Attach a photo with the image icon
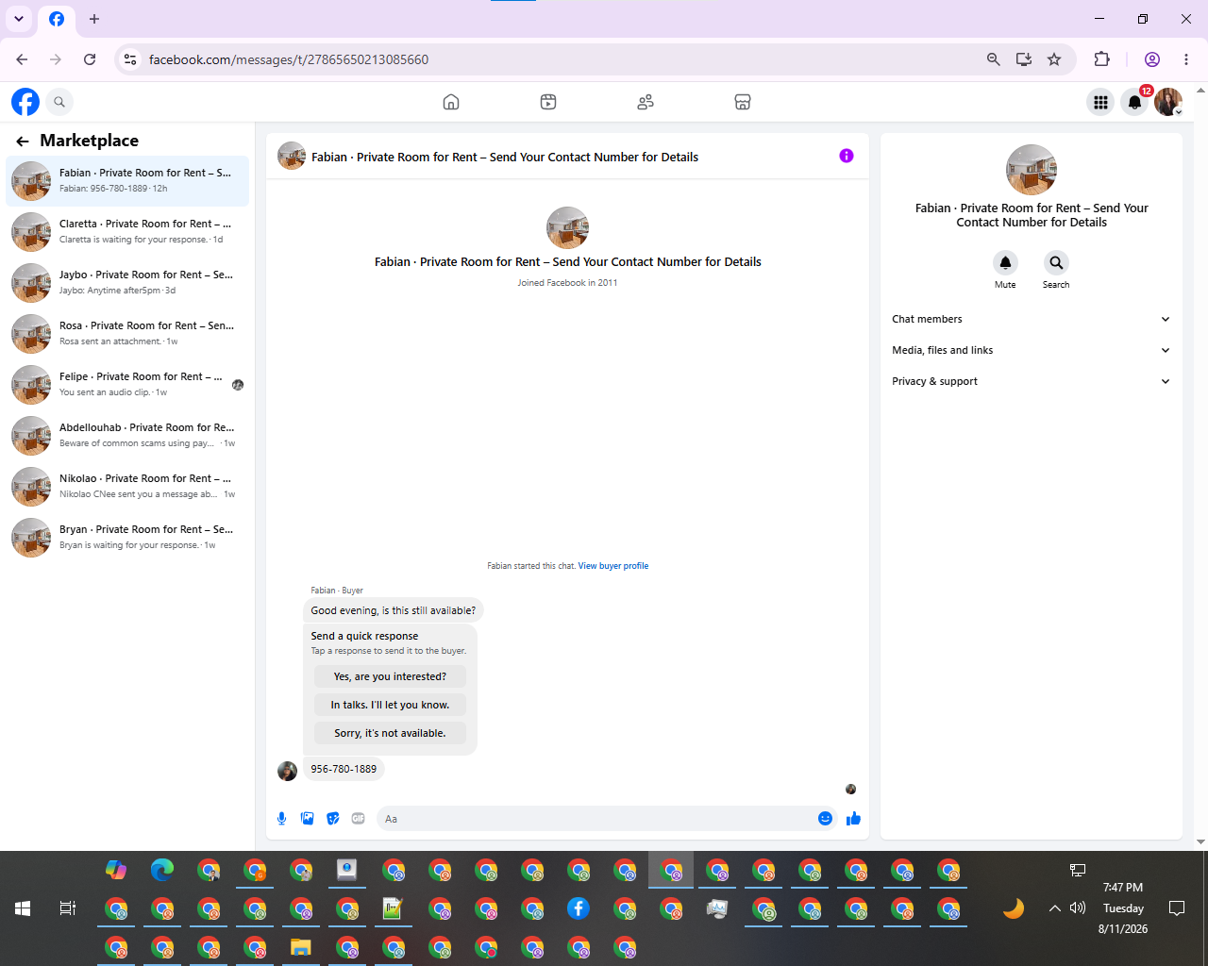1208x966 pixels. [307, 819]
